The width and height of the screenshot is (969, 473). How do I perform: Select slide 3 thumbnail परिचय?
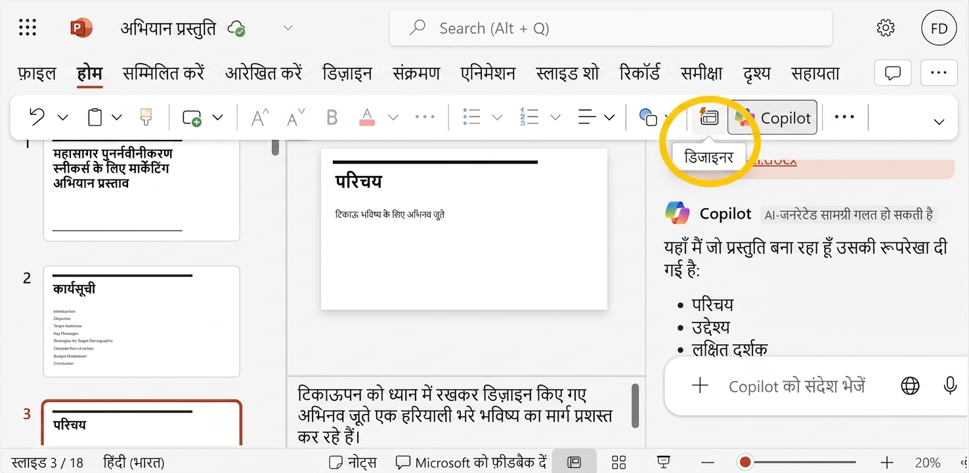[x=141, y=424]
